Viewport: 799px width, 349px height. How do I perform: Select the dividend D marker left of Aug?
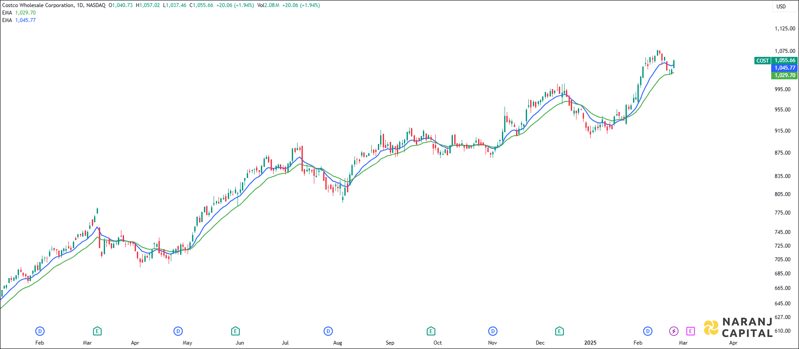328,331
